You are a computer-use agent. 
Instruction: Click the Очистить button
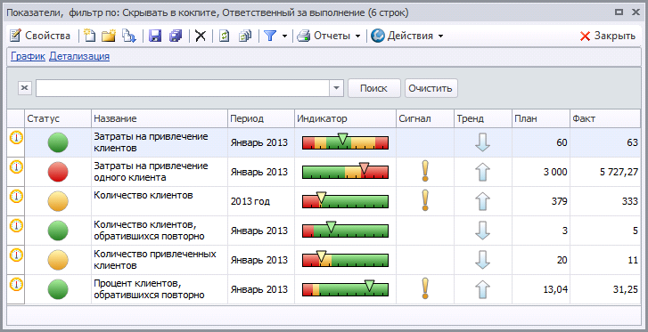click(431, 88)
